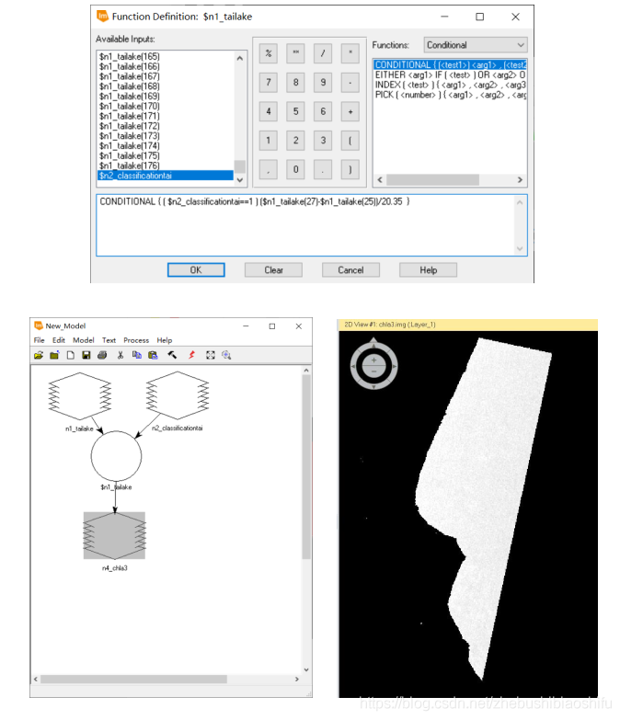Select $n2_classificationtai in Available Inputs
The height and width of the screenshot is (720, 620).
click(166, 176)
